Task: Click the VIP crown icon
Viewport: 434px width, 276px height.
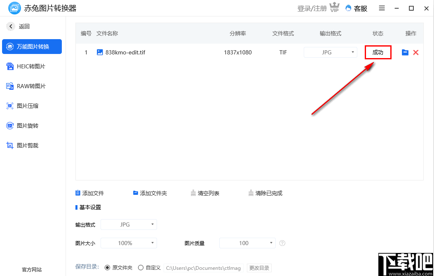Action: pyautogui.click(x=334, y=7)
